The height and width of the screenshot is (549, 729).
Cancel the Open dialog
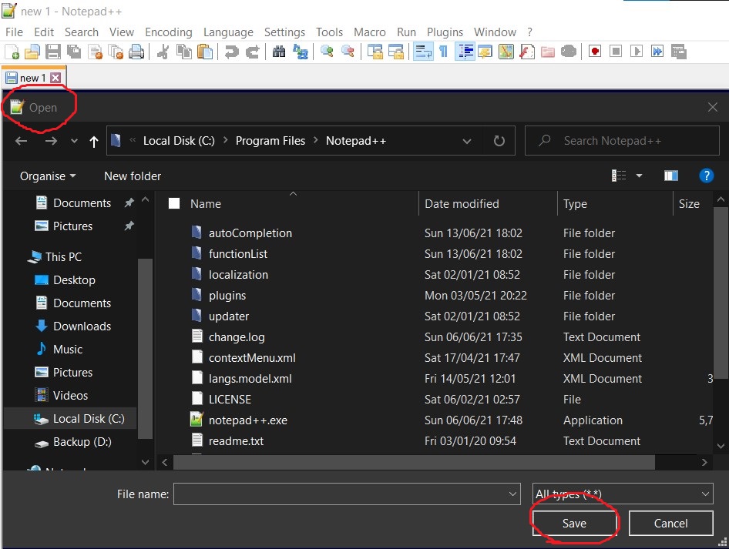[670, 523]
